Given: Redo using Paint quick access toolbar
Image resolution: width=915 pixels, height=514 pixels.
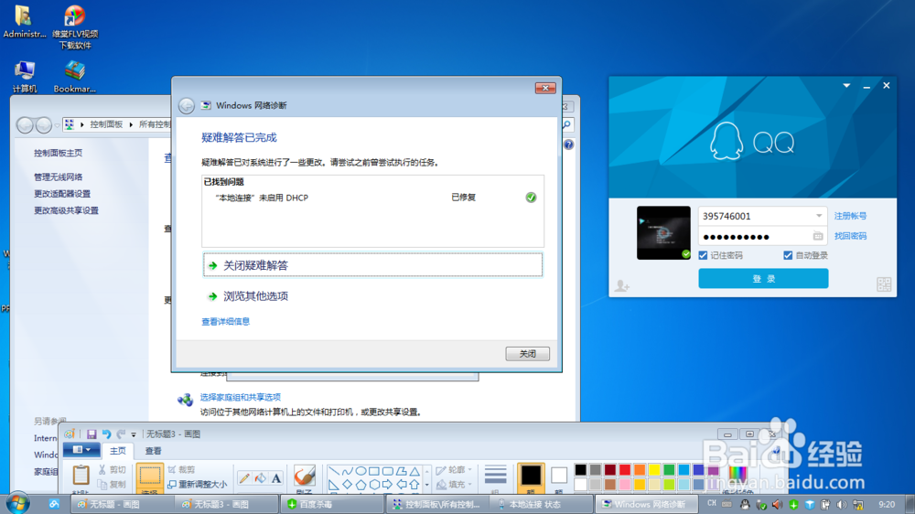Looking at the screenshot, I should pos(121,434).
